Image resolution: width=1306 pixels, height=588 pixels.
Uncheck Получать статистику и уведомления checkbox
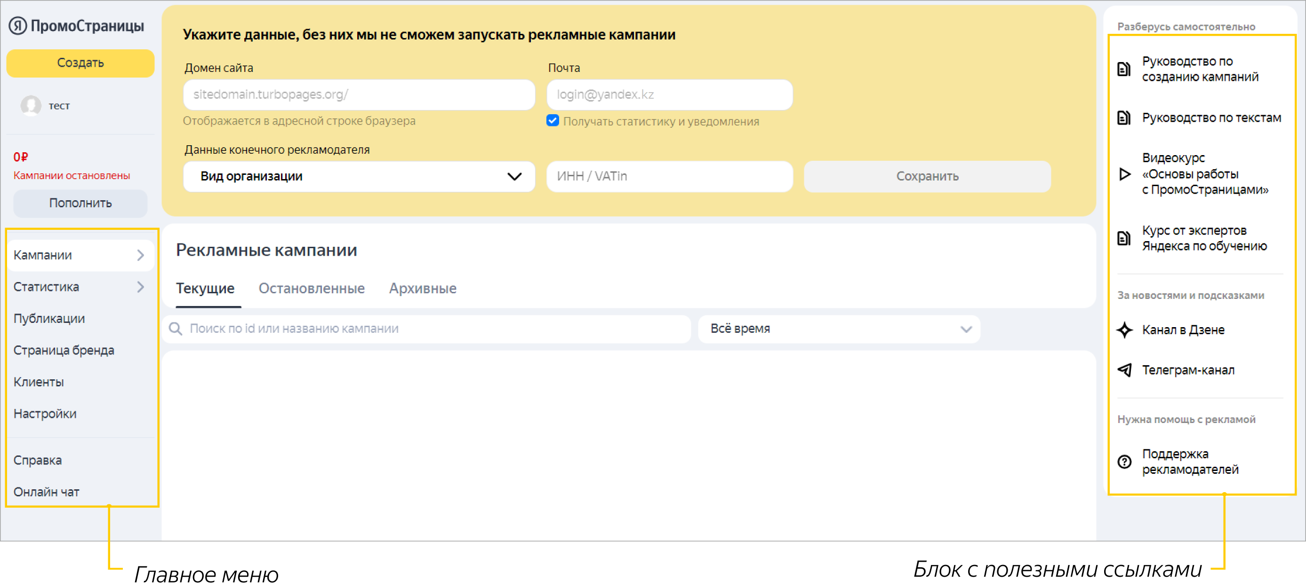point(553,120)
